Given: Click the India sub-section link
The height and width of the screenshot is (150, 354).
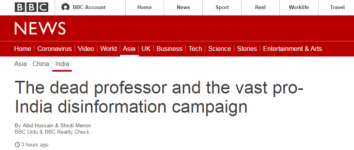Looking at the screenshot, I should pos(62,64).
